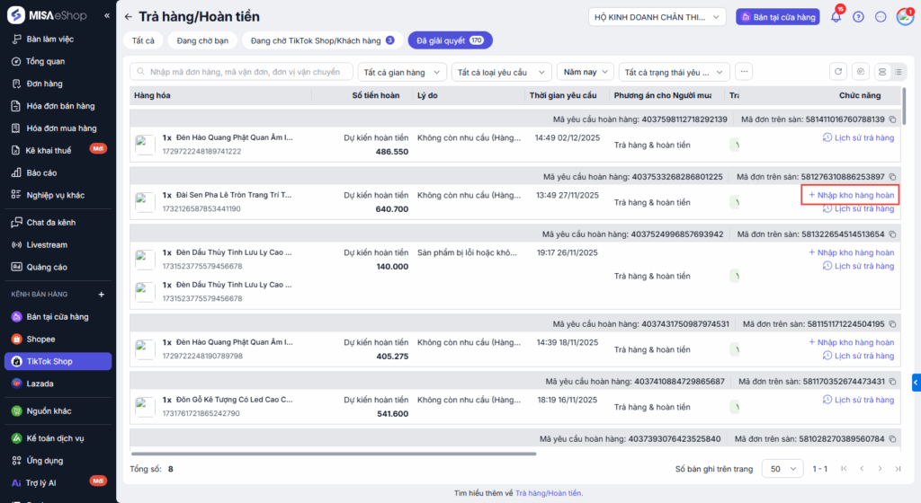The image size is (921, 503).
Task: Open the 'Năm nay' time filter
Action: [x=585, y=72]
